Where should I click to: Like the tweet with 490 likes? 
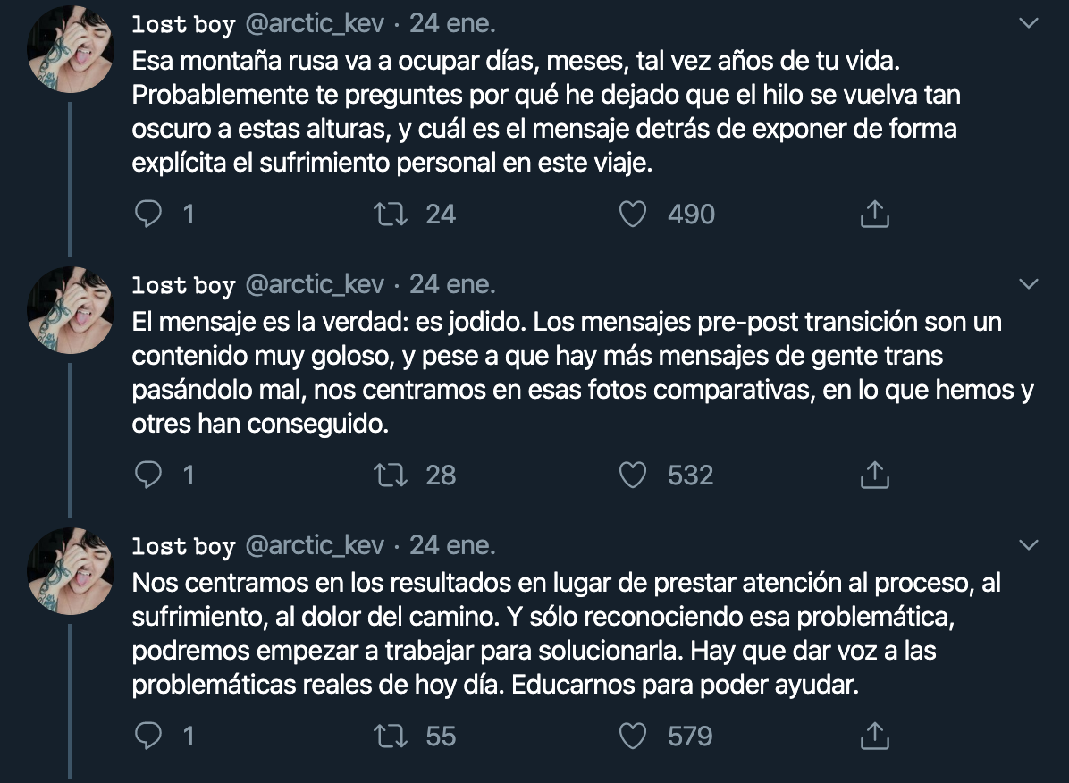[633, 215]
